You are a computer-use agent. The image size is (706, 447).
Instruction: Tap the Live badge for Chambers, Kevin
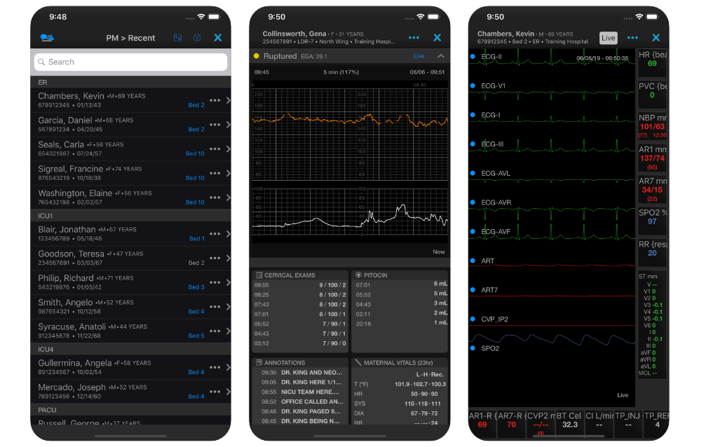point(608,39)
